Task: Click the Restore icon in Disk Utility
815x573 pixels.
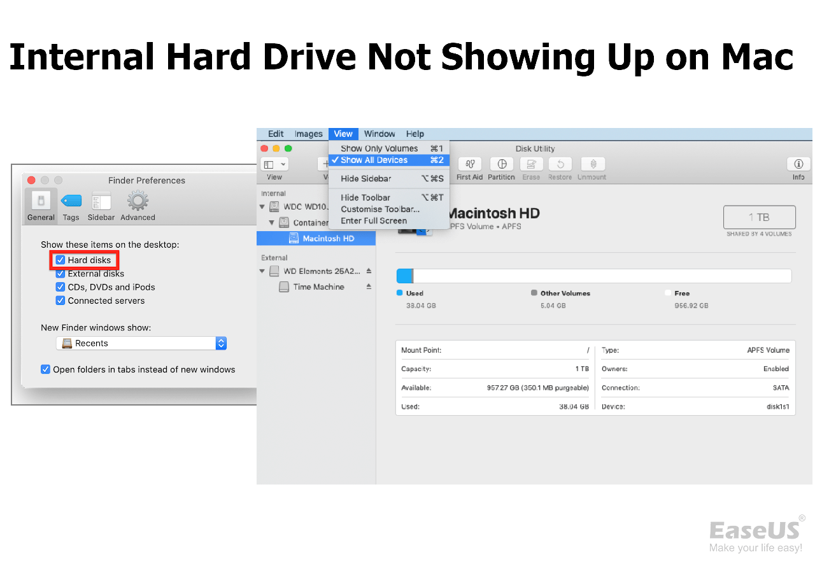Action: point(560,167)
